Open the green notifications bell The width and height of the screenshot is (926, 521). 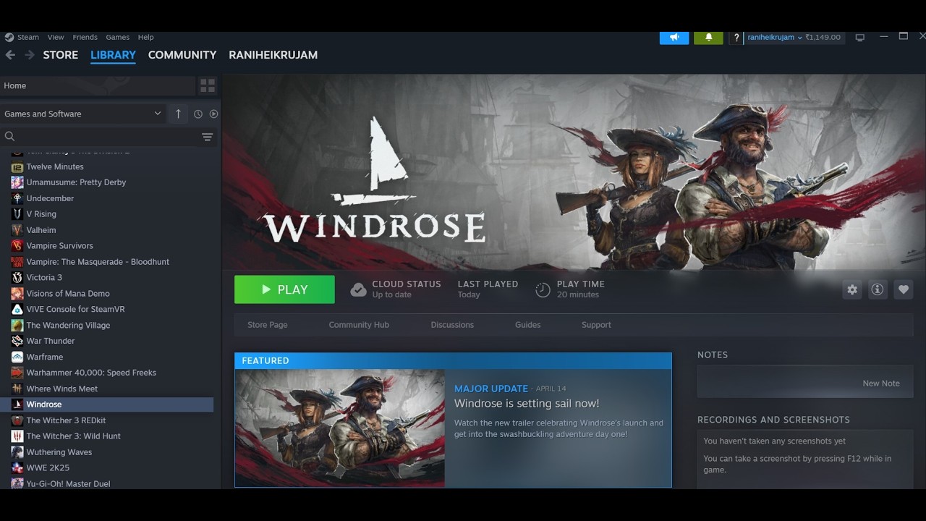point(709,37)
